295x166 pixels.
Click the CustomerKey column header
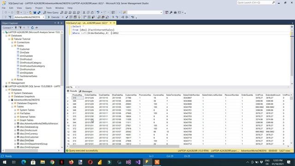point(131,95)
